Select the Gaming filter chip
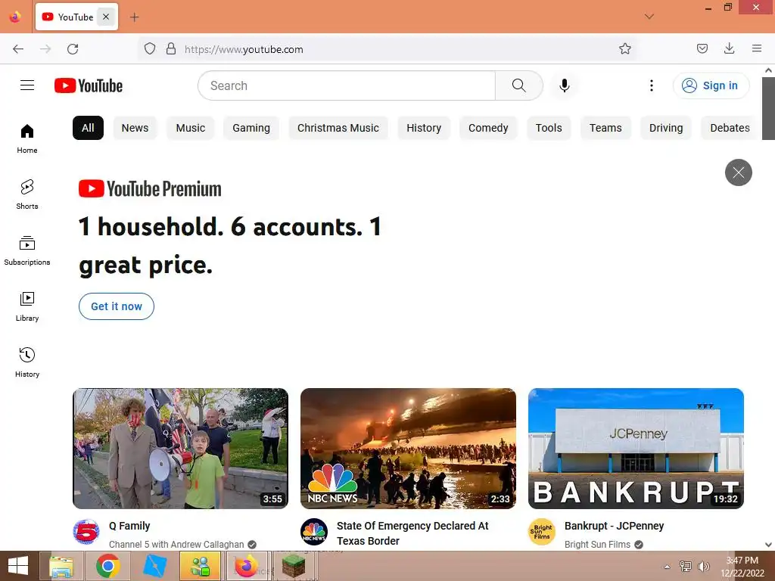 click(251, 128)
